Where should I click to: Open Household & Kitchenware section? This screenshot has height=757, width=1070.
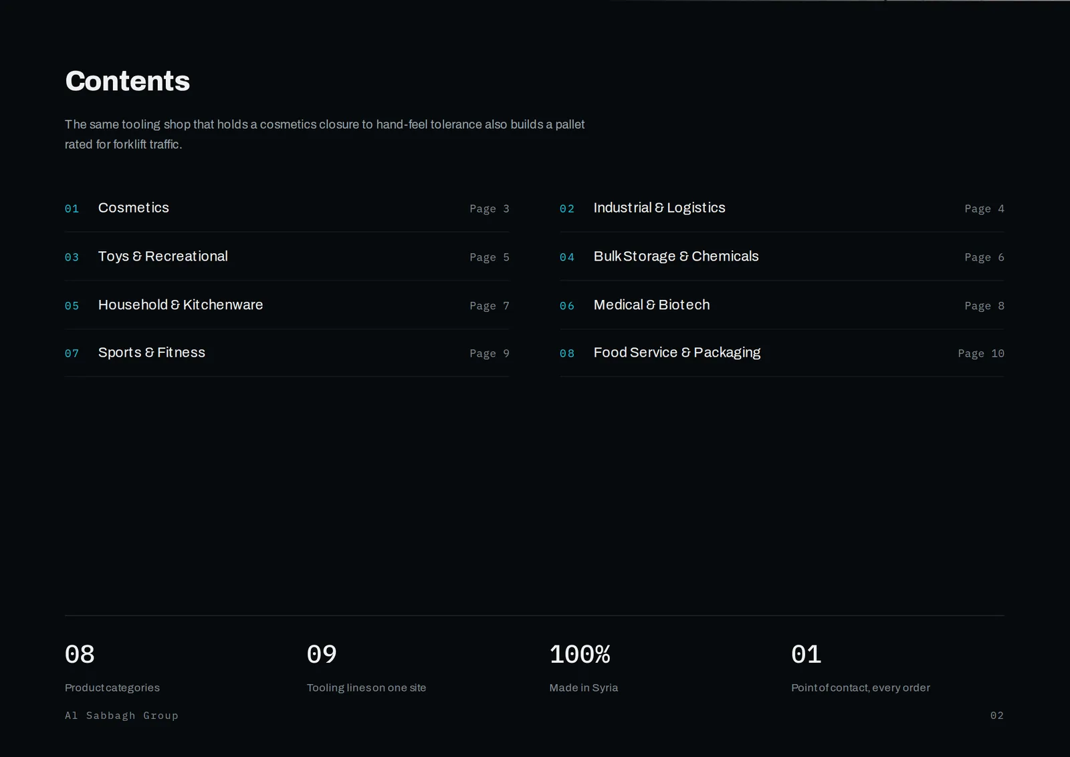[x=287, y=305]
